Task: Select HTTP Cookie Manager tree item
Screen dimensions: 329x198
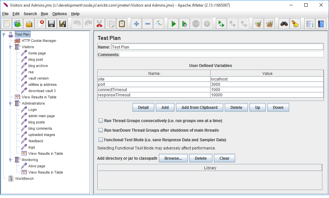Action: point(39,41)
